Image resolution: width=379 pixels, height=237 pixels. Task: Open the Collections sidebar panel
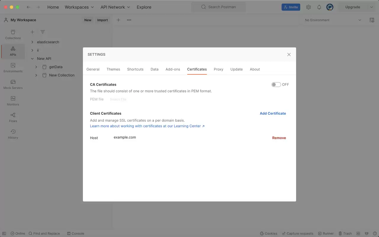pos(13,35)
